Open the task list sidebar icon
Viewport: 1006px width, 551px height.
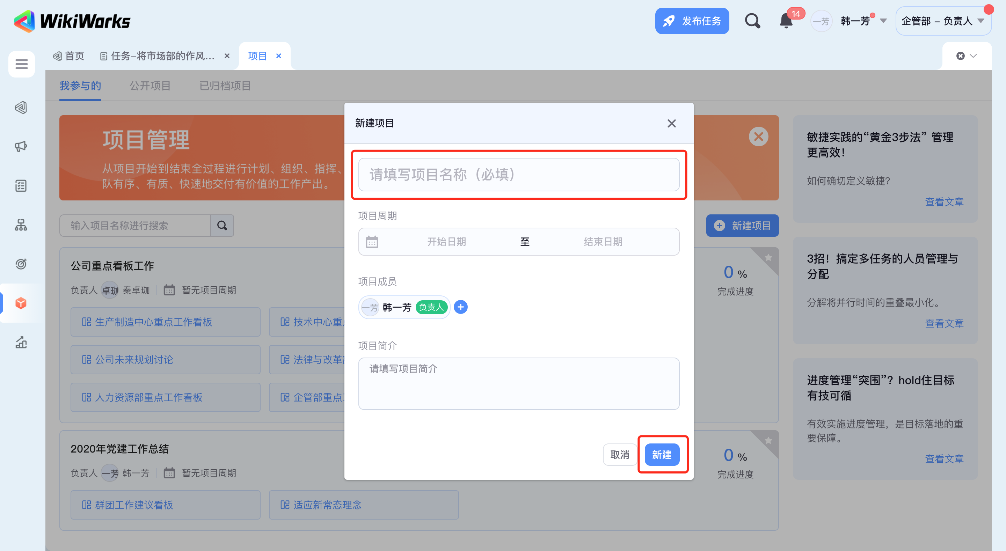pyautogui.click(x=21, y=186)
